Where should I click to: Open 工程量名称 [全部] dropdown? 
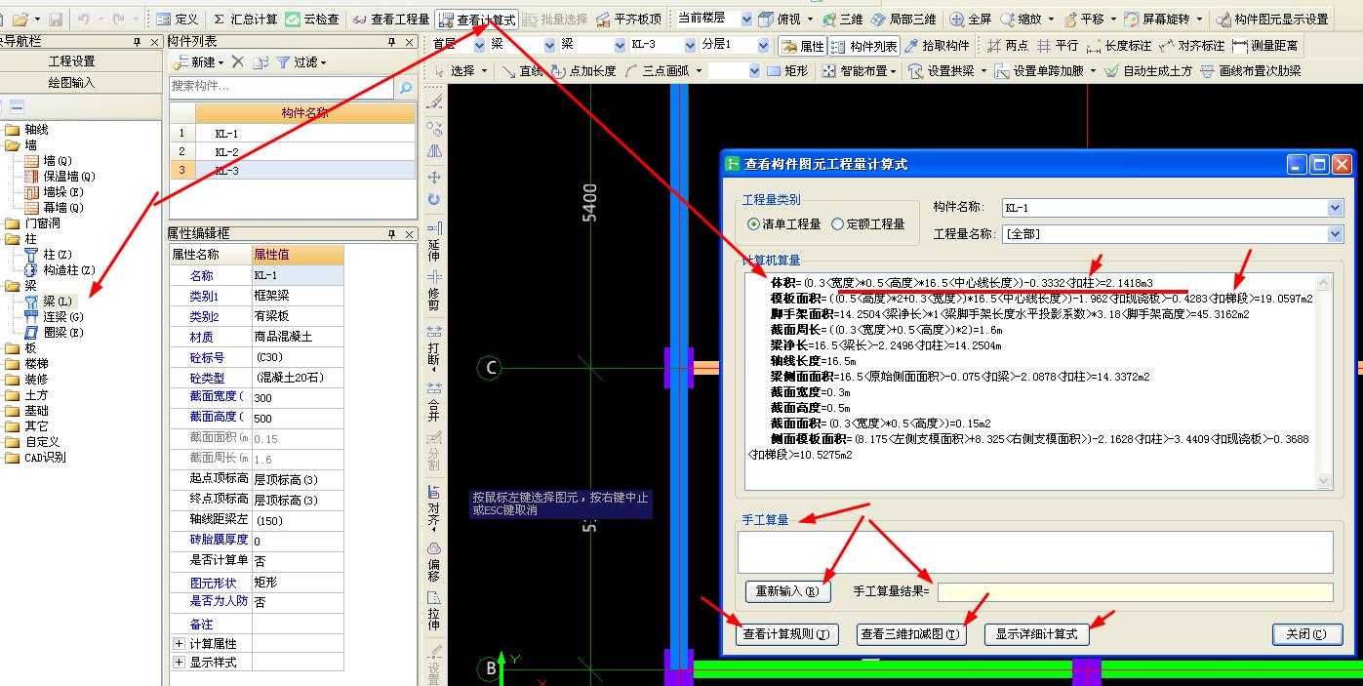point(1336,234)
